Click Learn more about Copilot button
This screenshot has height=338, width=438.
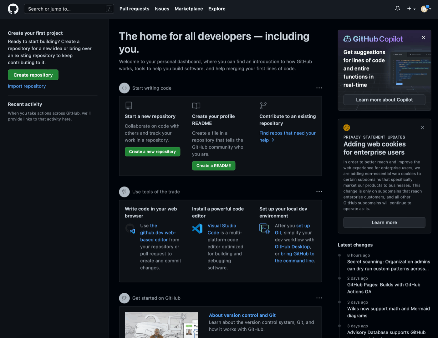(x=384, y=100)
